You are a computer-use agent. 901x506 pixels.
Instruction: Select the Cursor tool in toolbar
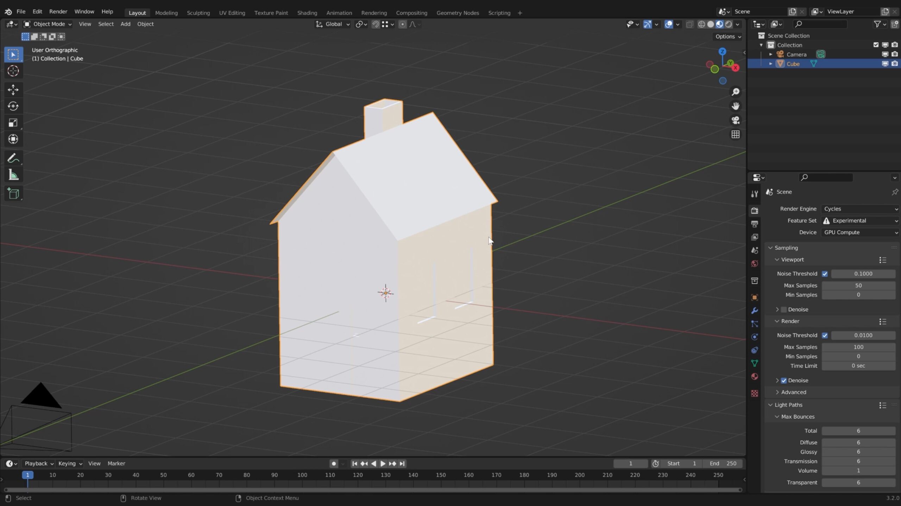[13, 71]
